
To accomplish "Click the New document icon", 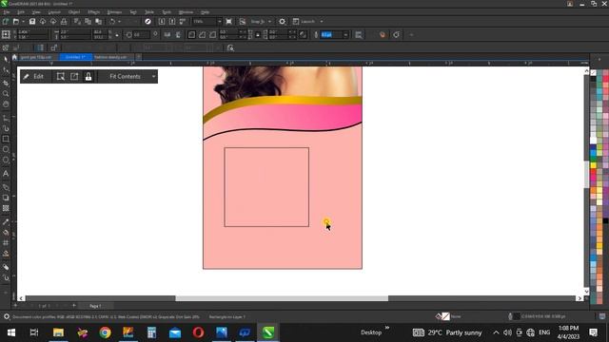I will click(6, 22).
